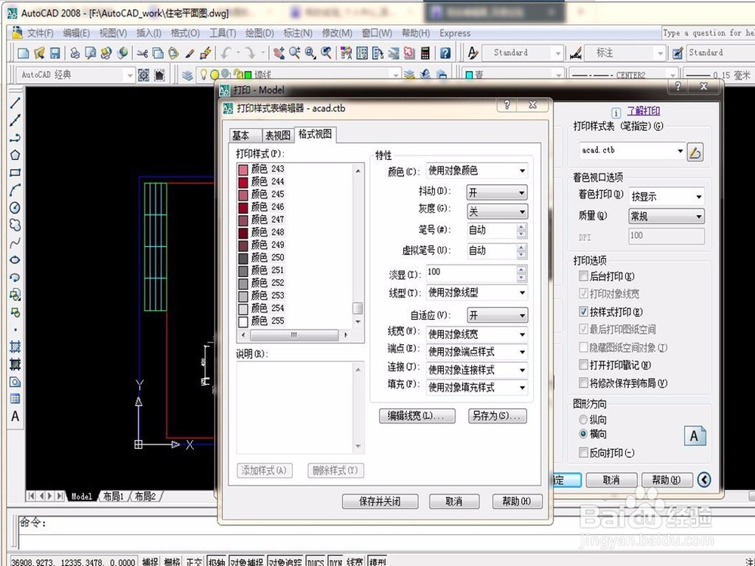
Task: Switch to the 表视图 tab
Action: pyautogui.click(x=278, y=136)
